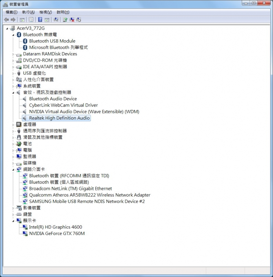The height and width of the screenshot is (277, 273).
Task: Toggle the console tree pane toolbar icon
Action: pyautogui.click(x=22, y=20)
